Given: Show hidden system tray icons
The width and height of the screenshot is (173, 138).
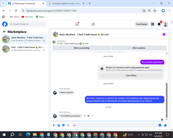Looking at the screenshot, I should click(x=138, y=135).
